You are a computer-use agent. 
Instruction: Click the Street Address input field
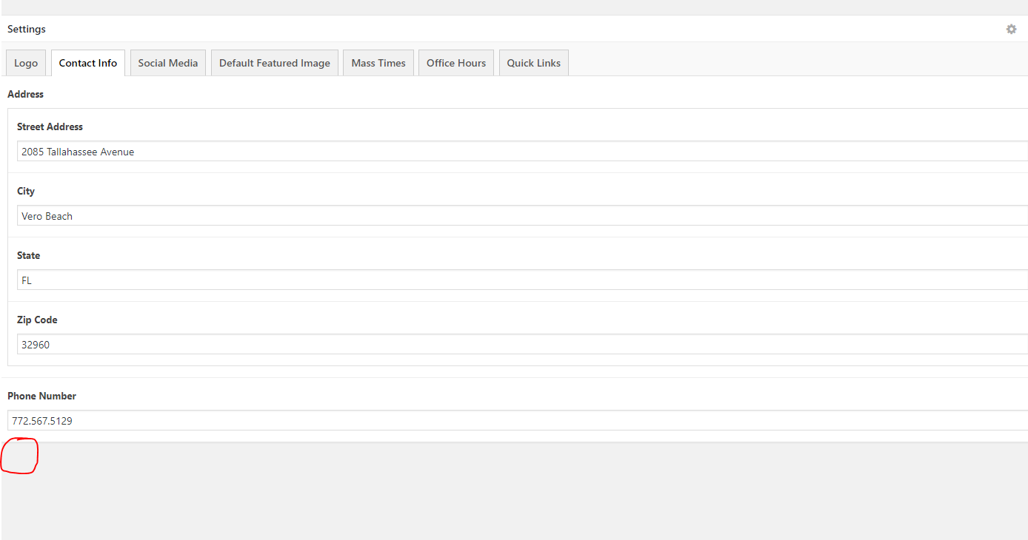[518, 152]
